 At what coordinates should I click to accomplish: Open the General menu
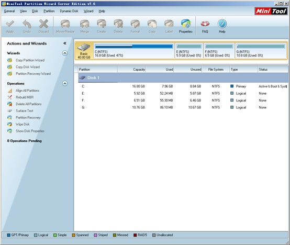point(9,11)
